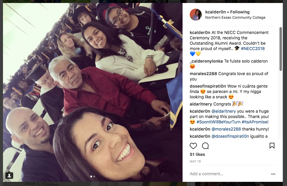Open the #NECC2018 hashtag
287x186 pixels.
click(253, 49)
